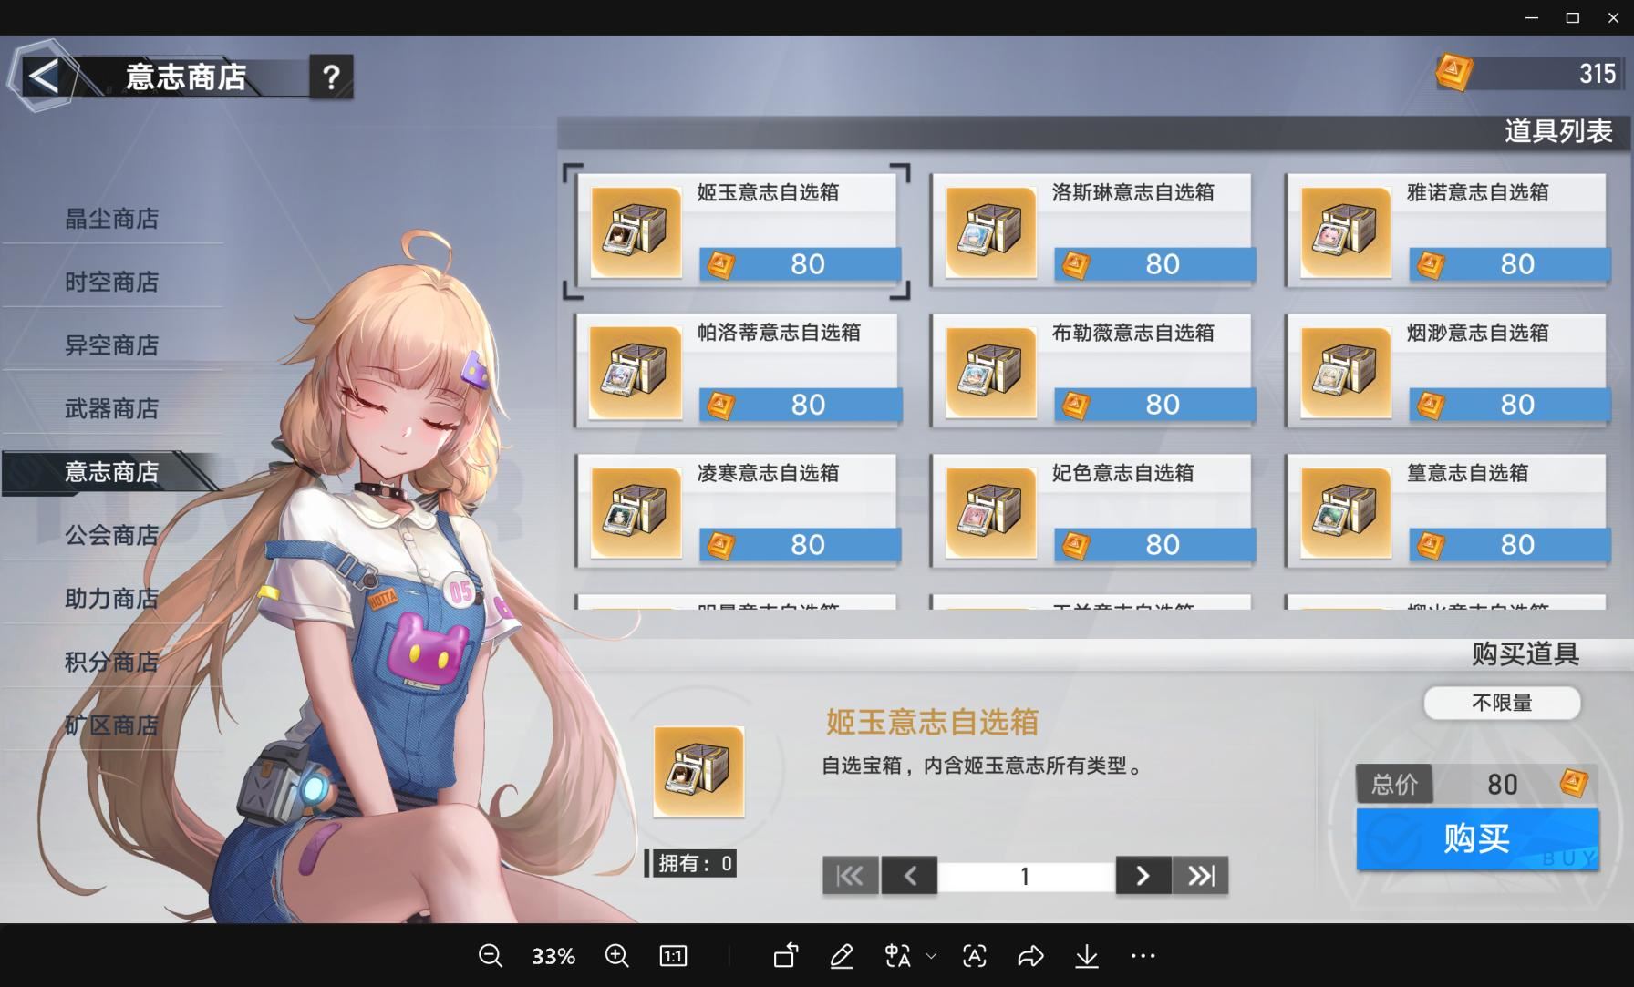Viewport: 1634px width, 987px height.
Task: Open the question mark help icon
Action: (x=331, y=77)
